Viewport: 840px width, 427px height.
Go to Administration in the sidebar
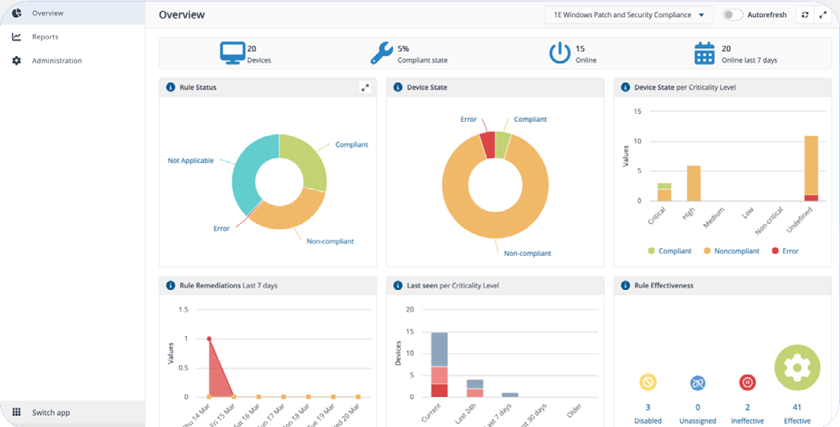pyautogui.click(x=56, y=61)
